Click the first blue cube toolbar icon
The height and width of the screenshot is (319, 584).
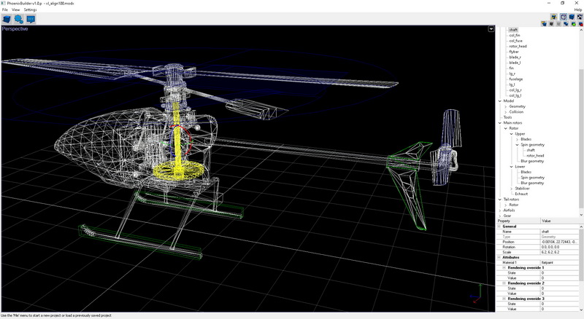[x=7, y=19]
